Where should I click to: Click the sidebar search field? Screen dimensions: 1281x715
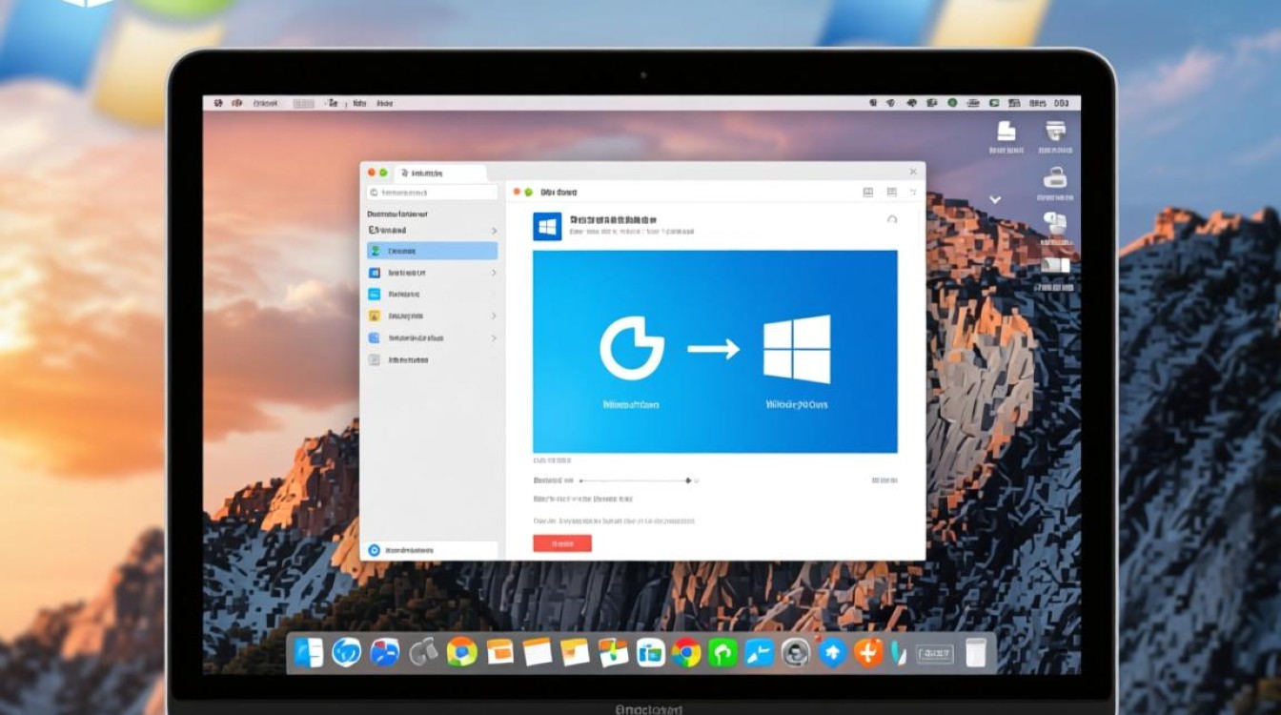click(432, 193)
